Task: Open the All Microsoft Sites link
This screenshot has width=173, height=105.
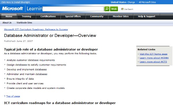Action: [x=147, y=2]
